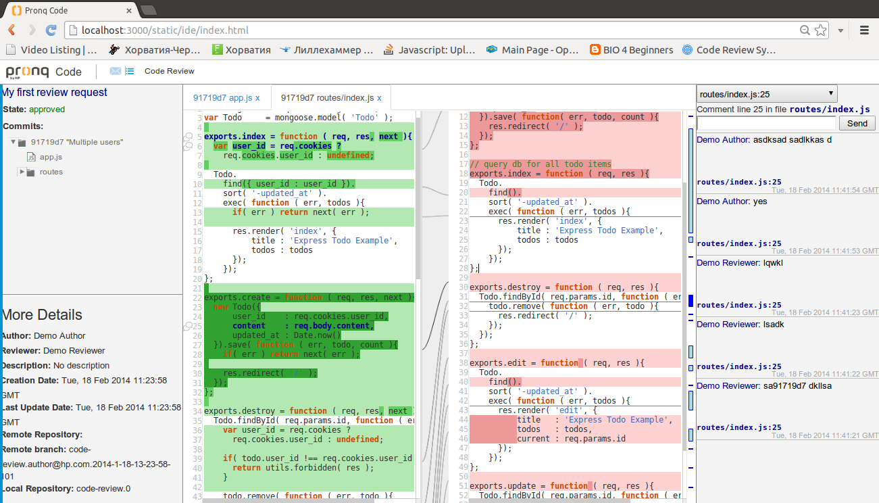
Task: Click the comment bubble icon at line 25
Action: point(188,326)
